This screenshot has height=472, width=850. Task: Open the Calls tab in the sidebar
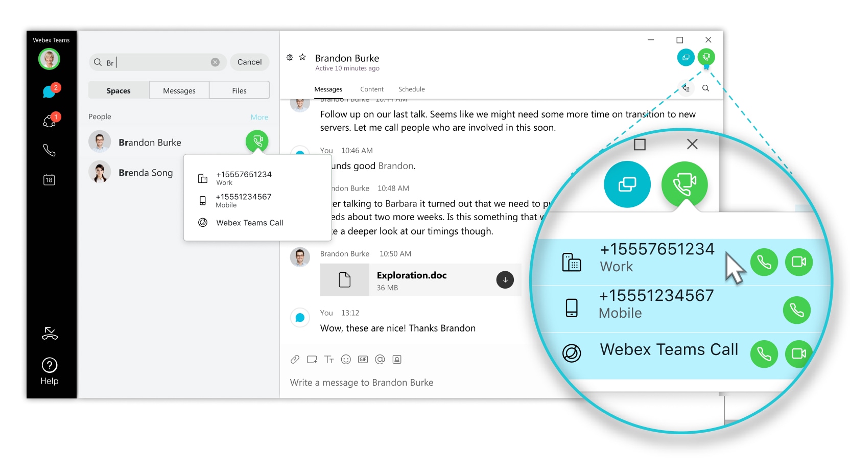coord(49,150)
